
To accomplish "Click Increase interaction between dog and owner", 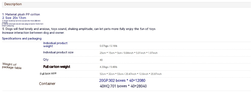I will click(x=33, y=33).
